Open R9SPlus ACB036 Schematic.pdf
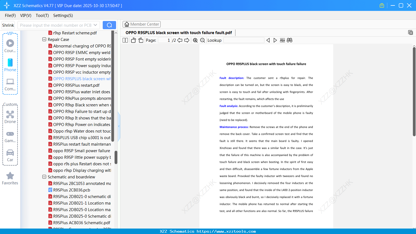The width and height of the screenshot is (416, 234). coord(79,223)
